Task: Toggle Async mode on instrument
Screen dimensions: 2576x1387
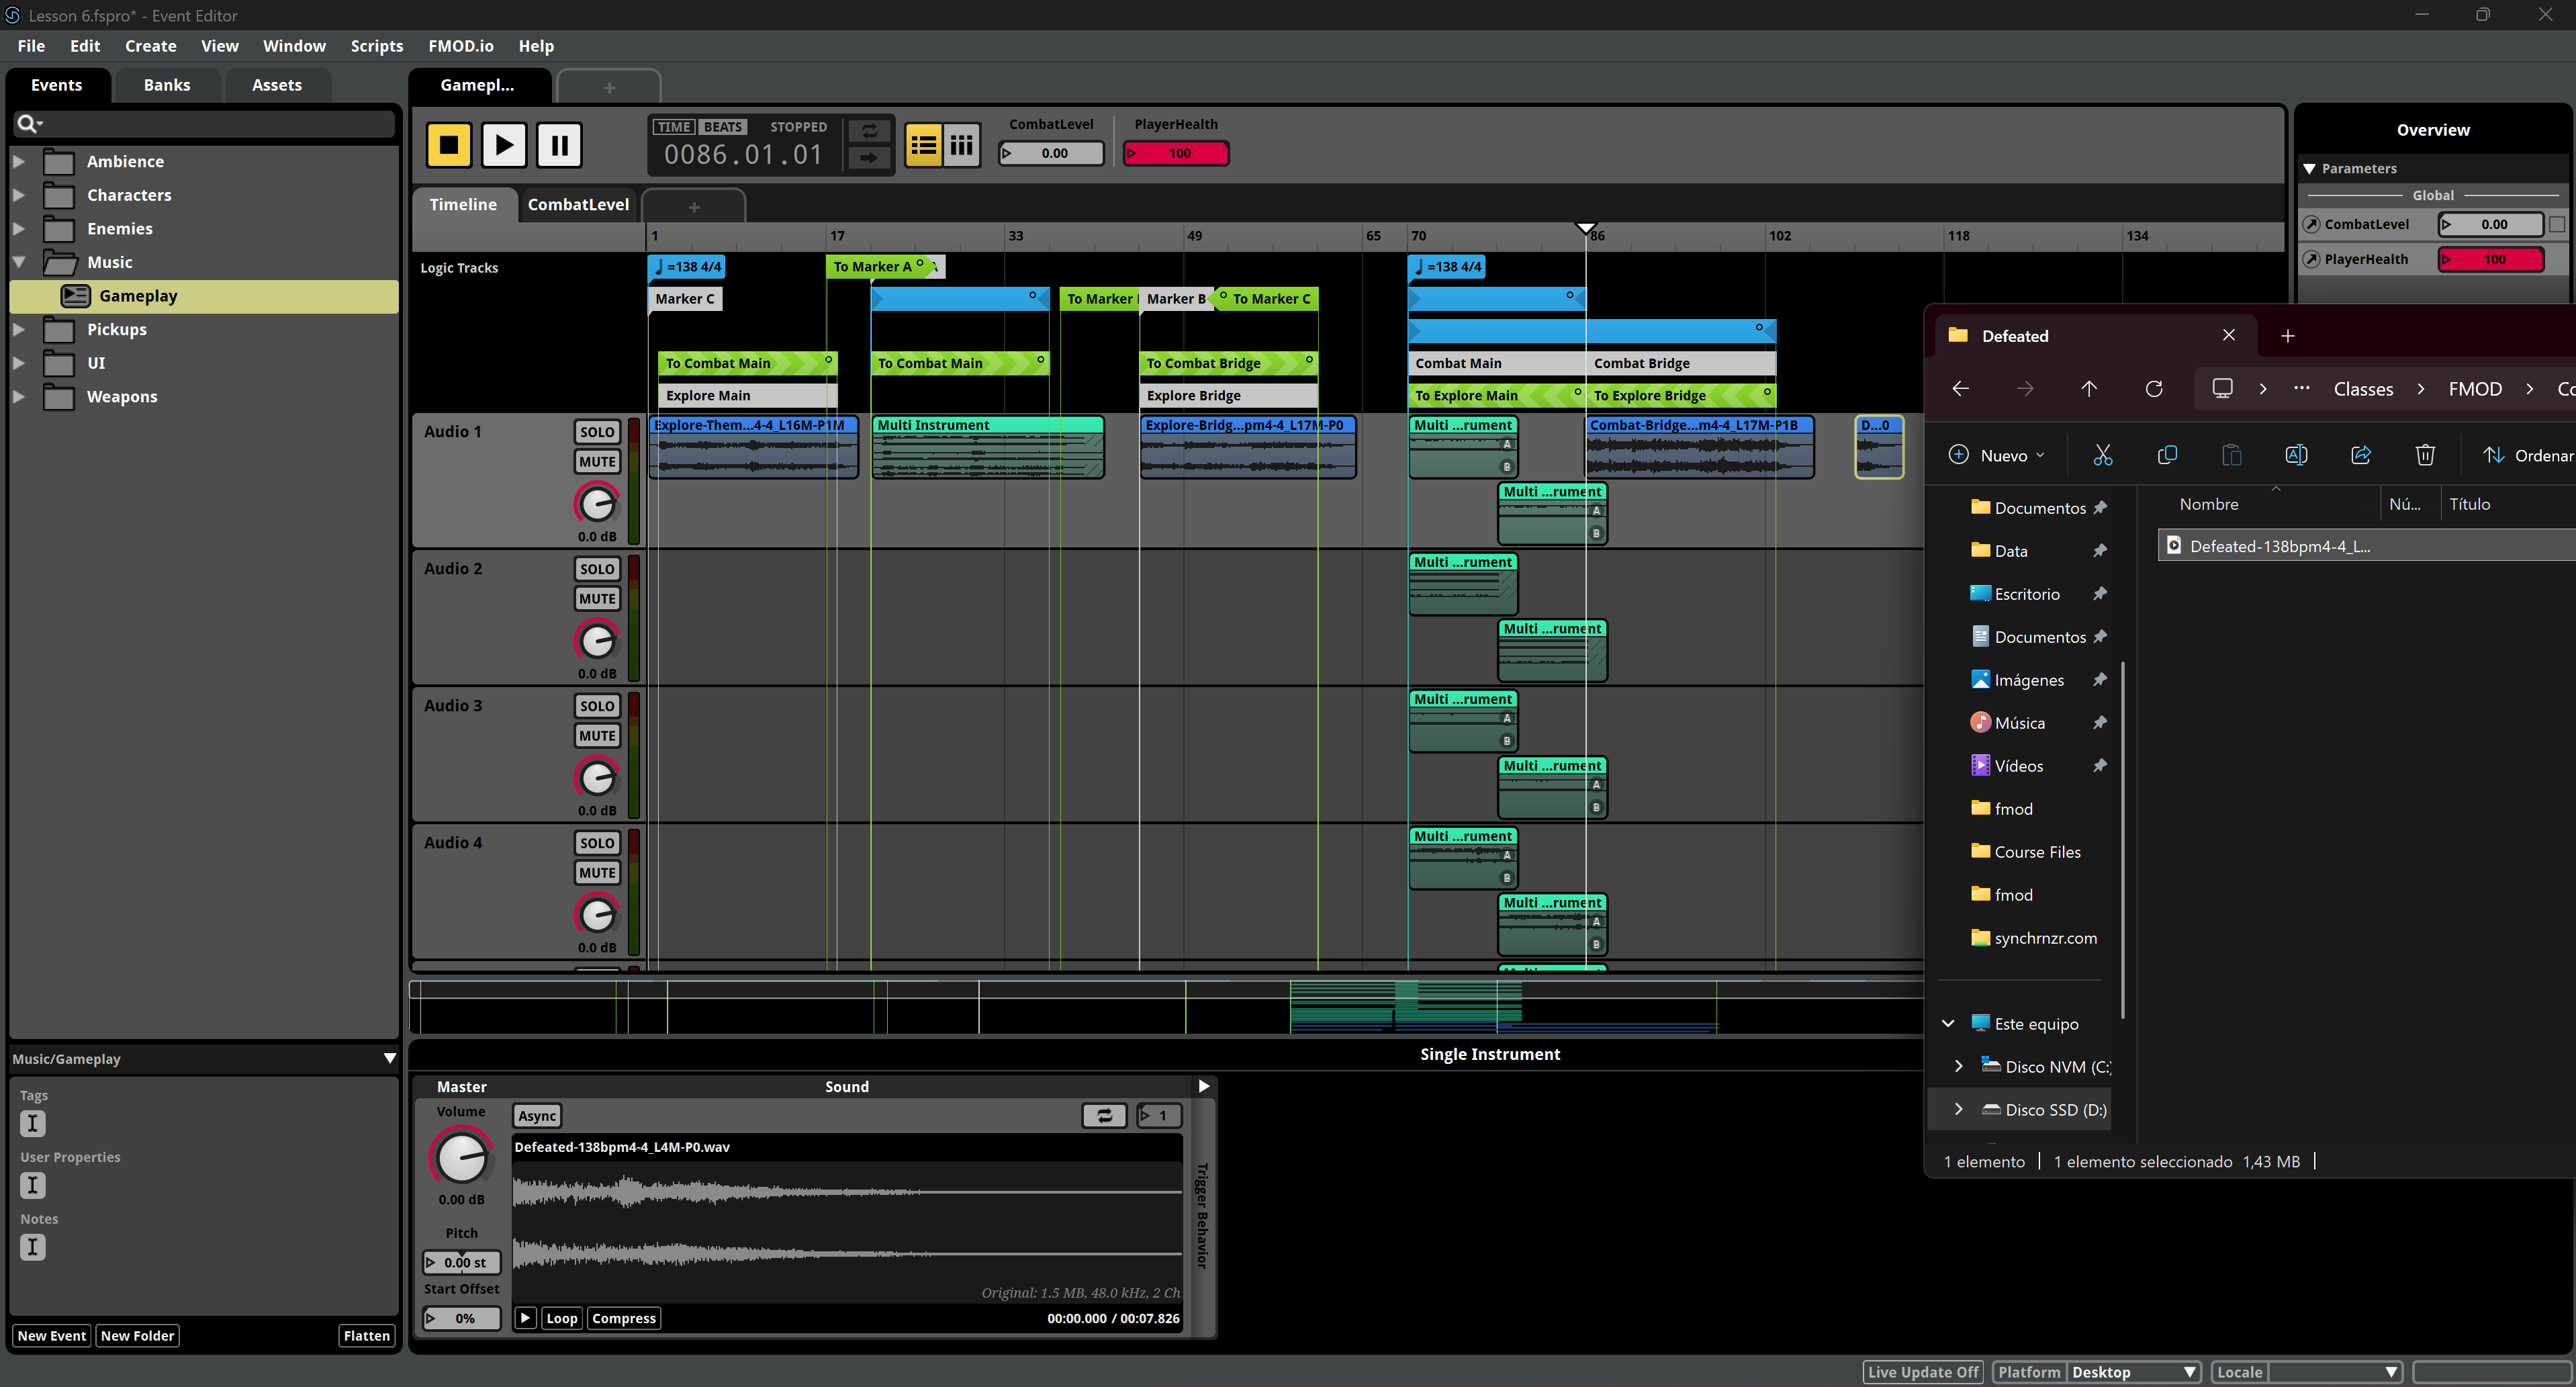Action: [x=537, y=1116]
